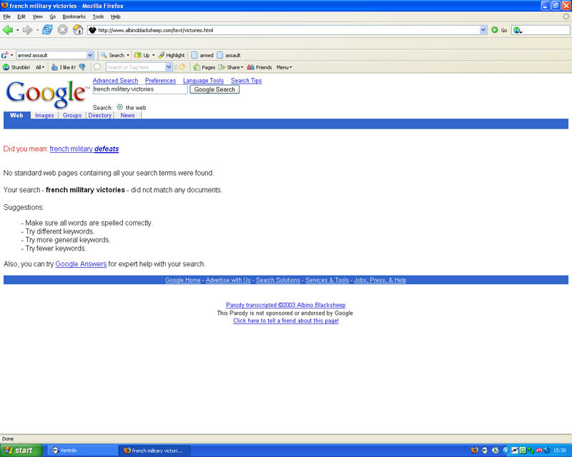Click the grey Forward arrow
572x457 pixels.
tap(28, 30)
